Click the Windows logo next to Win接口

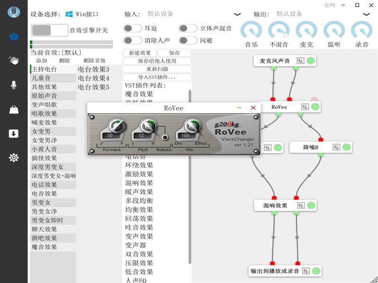click(69, 14)
